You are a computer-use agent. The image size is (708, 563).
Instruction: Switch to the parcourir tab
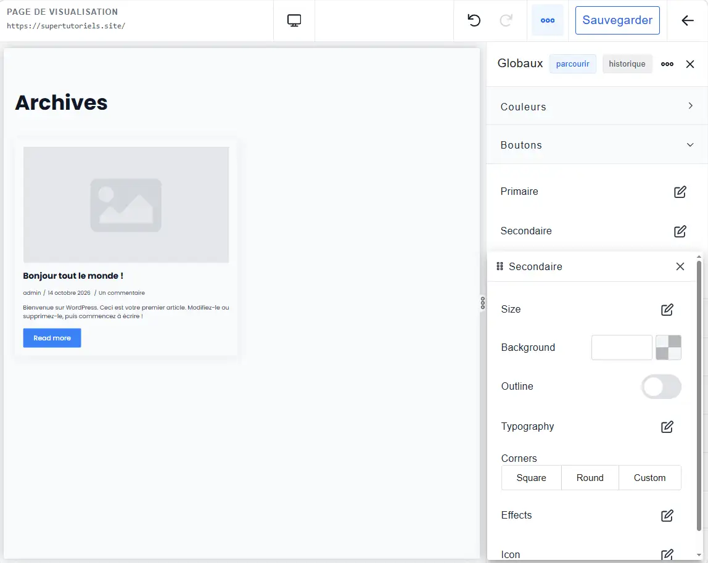coord(572,64)
